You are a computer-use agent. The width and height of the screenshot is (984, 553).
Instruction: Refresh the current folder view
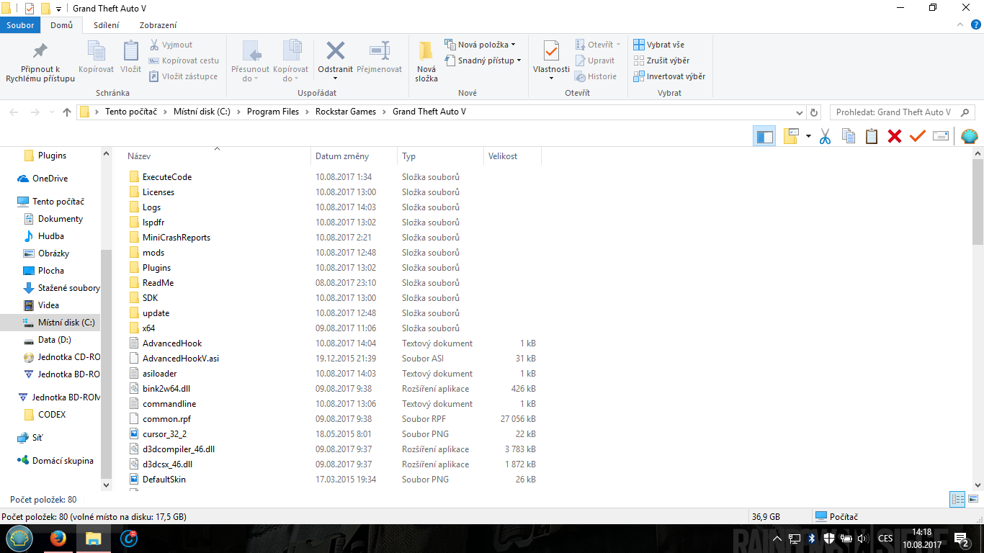[815, 112]
